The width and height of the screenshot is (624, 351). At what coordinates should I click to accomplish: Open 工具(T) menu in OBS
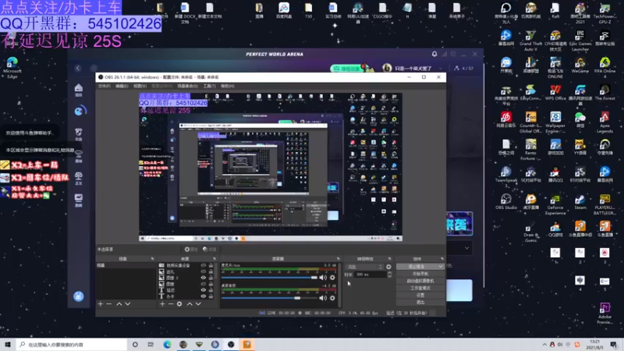click(209, 86)
